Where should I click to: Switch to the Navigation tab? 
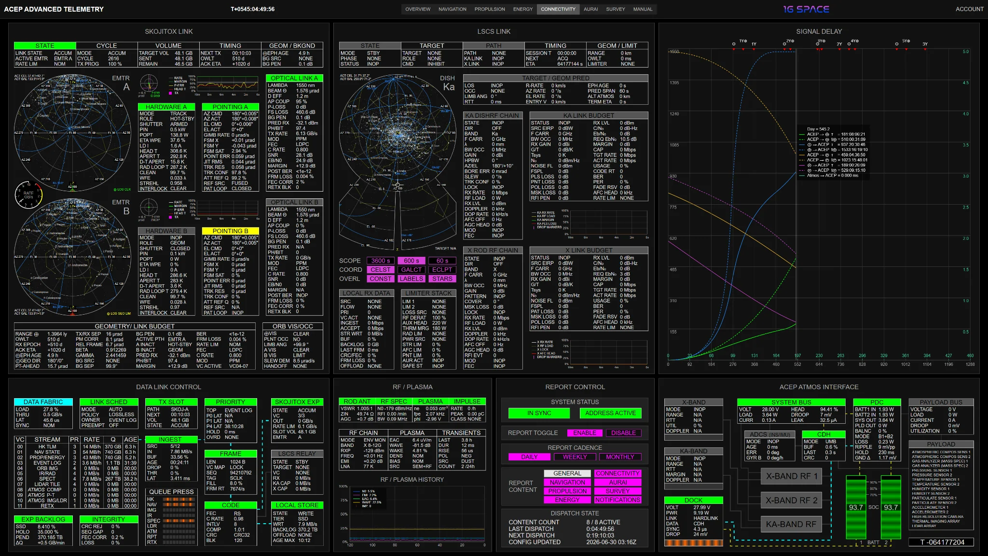click(x=452, y=9)
